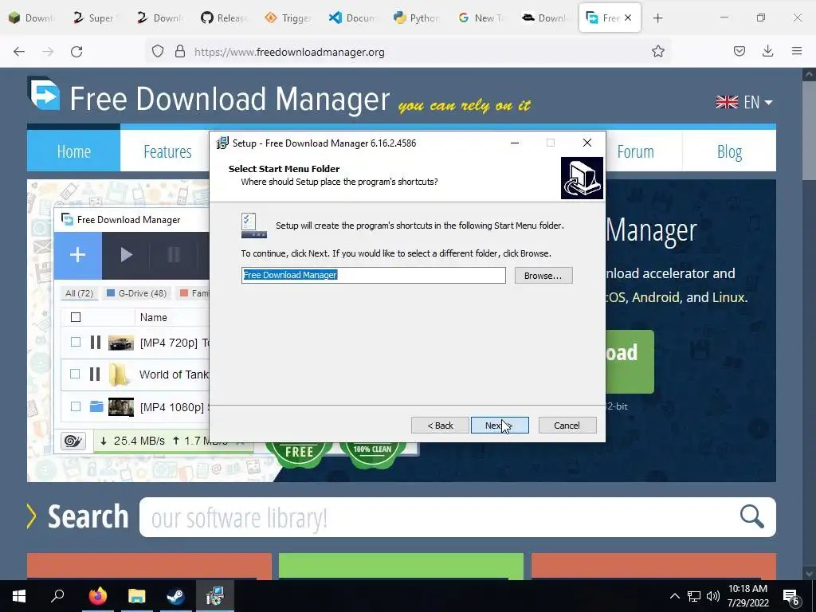Click the Free Download Manager site logo
This screenshot has width=816, height=612.
pyautogui.click(x=44, y=94)
